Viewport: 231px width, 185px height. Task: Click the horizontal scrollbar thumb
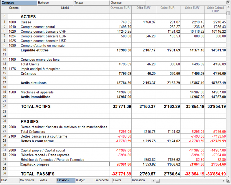point(158,181)
